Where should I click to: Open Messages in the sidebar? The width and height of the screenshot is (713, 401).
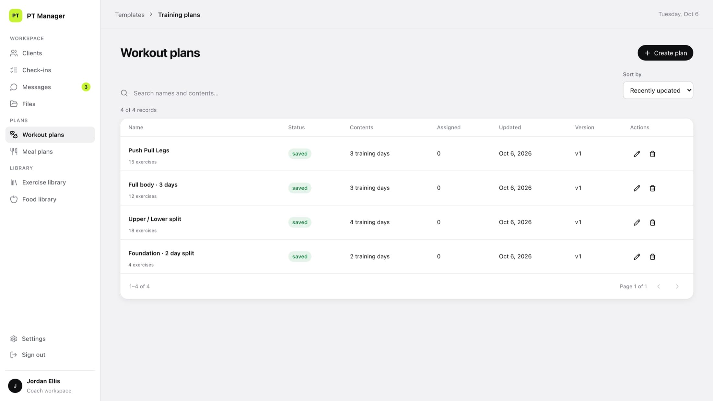[x=50, y=87]
